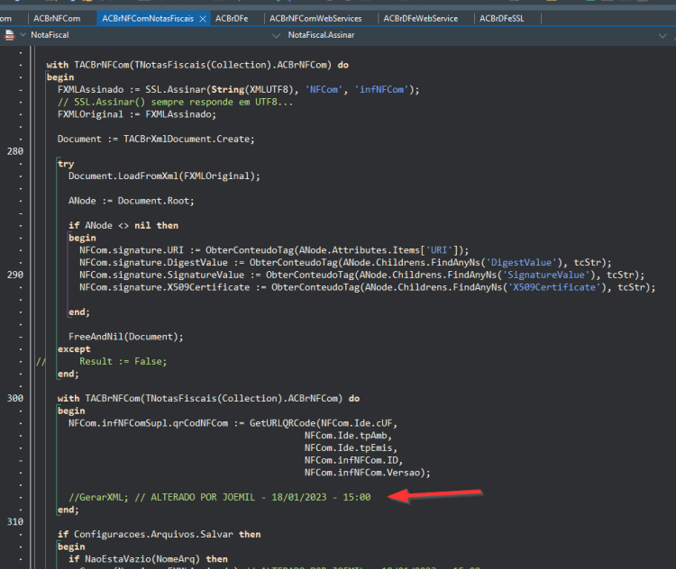Screen dimensions: 676x569
Task: Click the class icon beside NotaFiscal
Action: 10,35
